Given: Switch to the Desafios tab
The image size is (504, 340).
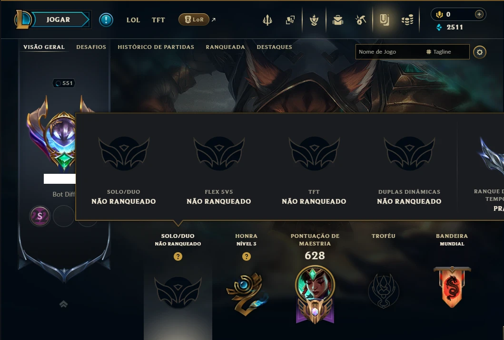Looking at the screenshot, I should click(91, 47).
